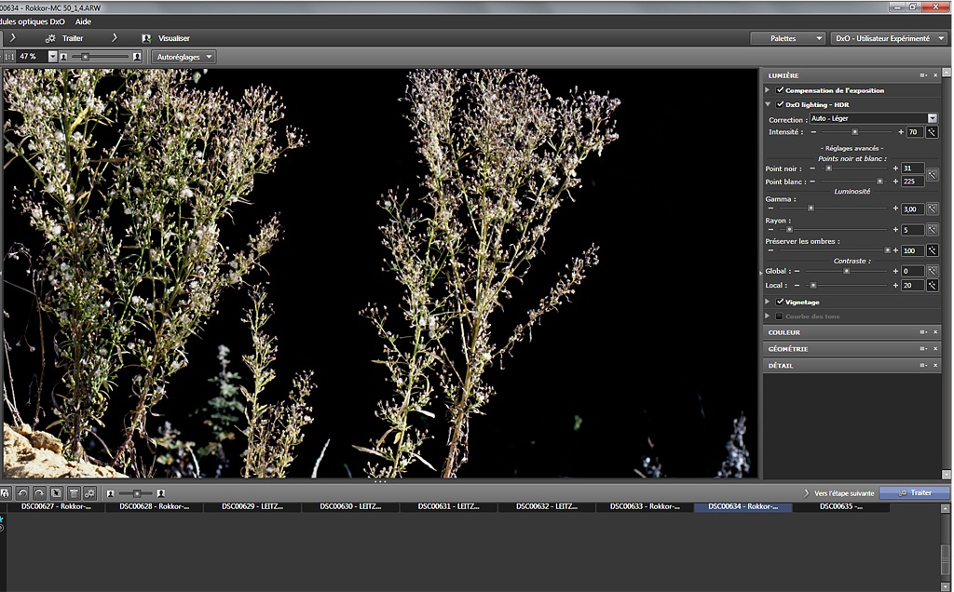The width and height of the screenshot is (954, 592).
Task: Click the create virtual copy icon in the filmstrip toolbar
Action: pyautogui.click(x=56, y=493)
